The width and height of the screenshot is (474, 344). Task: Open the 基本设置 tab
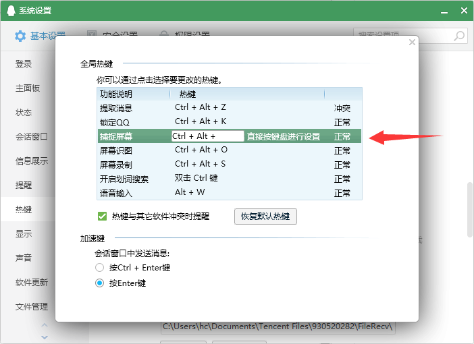40,36
